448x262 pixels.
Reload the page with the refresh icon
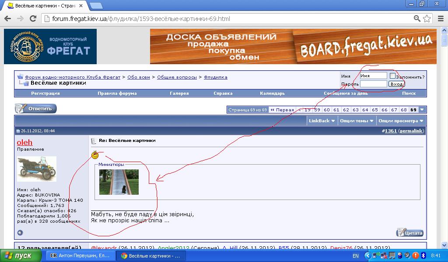(x=32, y=19)
